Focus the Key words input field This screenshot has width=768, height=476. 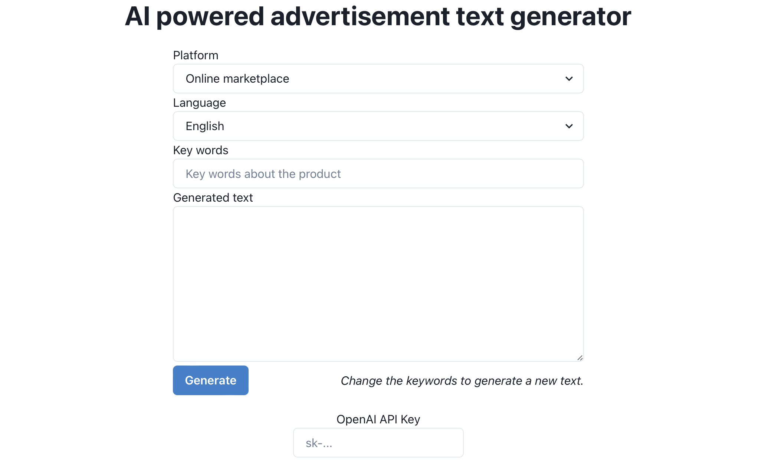point(378,173)
